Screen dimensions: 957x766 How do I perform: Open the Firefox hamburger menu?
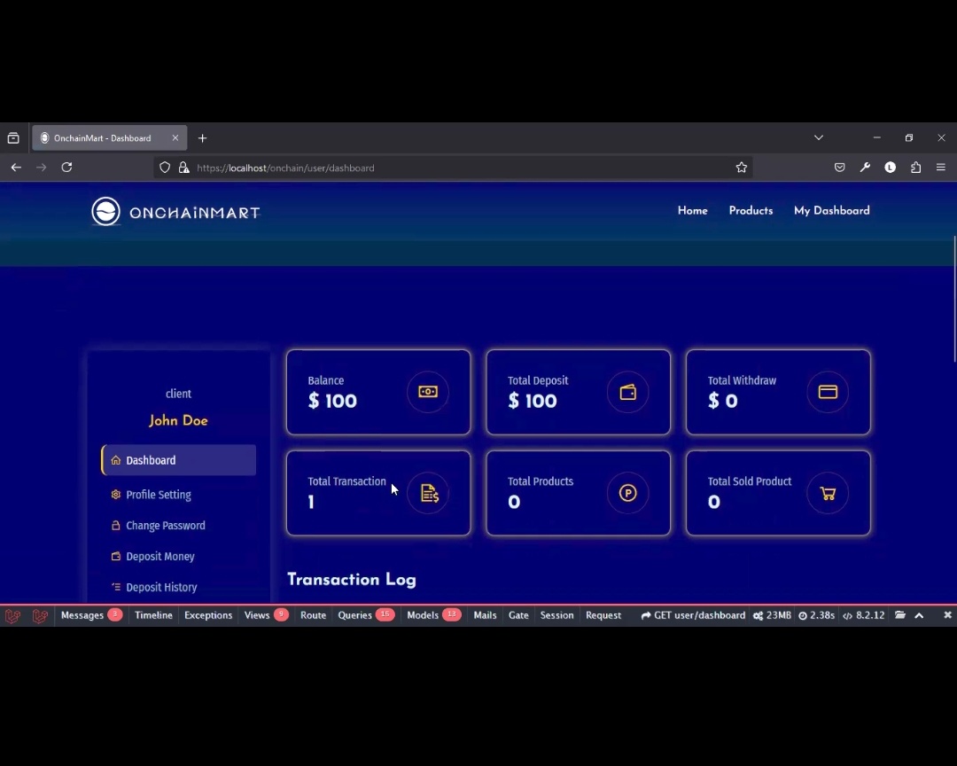tap(940, 168)
